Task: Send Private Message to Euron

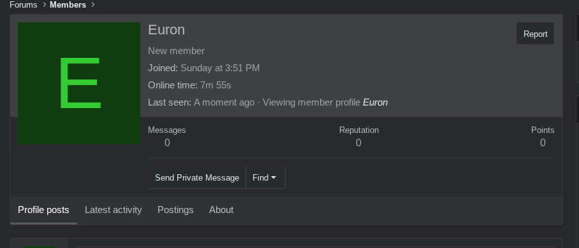Action: 197,177
